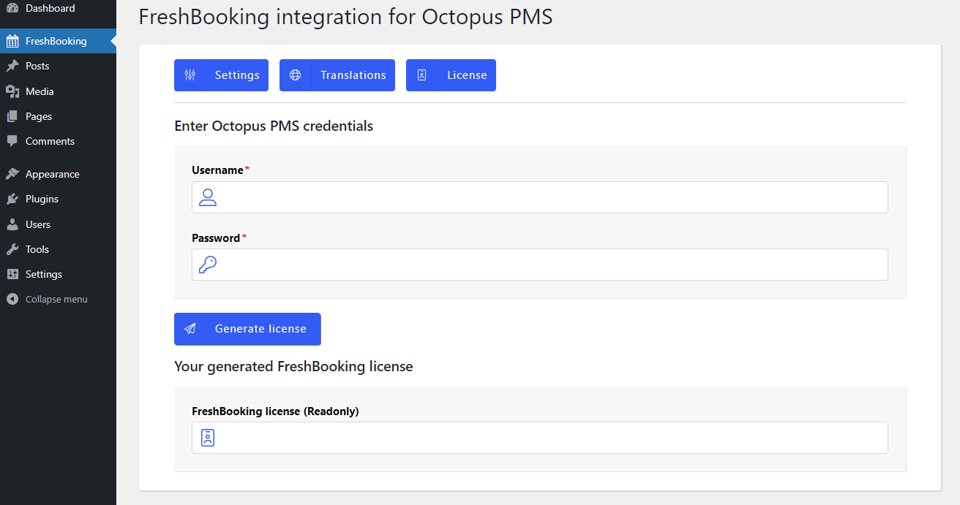Click the FreshBooking calendar icon in sidebar

click(x=12, y=41)
